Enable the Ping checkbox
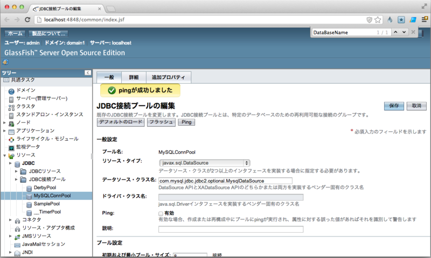Viewport: 431px width, 258px height. [161, 213]
